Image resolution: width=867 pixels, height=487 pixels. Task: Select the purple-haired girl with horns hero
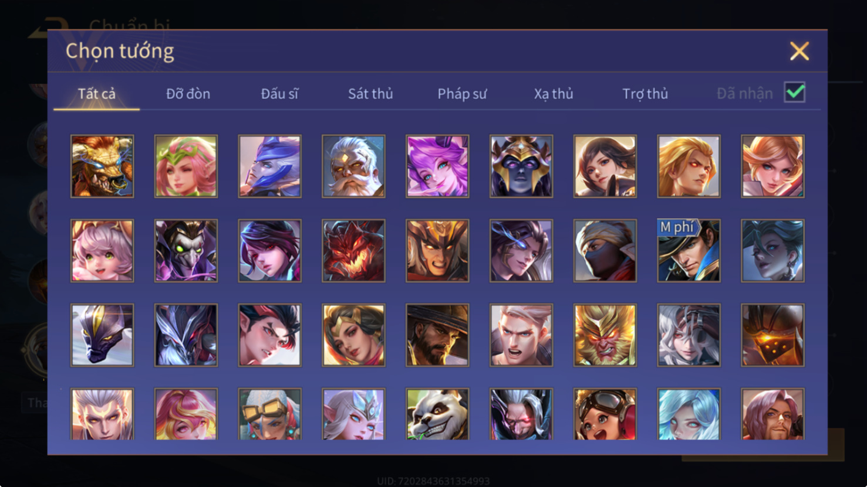[x=437, y=166]
